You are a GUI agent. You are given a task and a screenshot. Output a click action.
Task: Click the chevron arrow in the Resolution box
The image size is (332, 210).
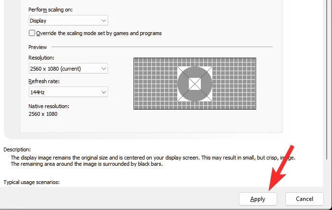click(x=103, y=69)
